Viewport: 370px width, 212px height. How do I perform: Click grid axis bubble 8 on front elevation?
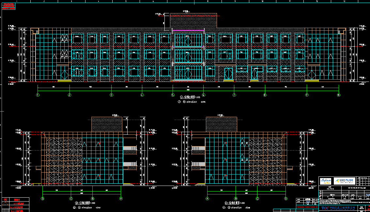265,95
